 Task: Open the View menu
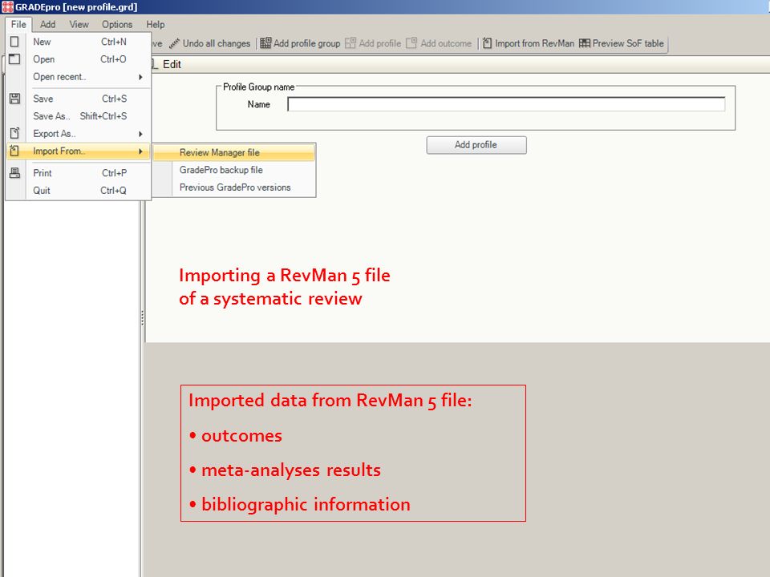[79, 24]
